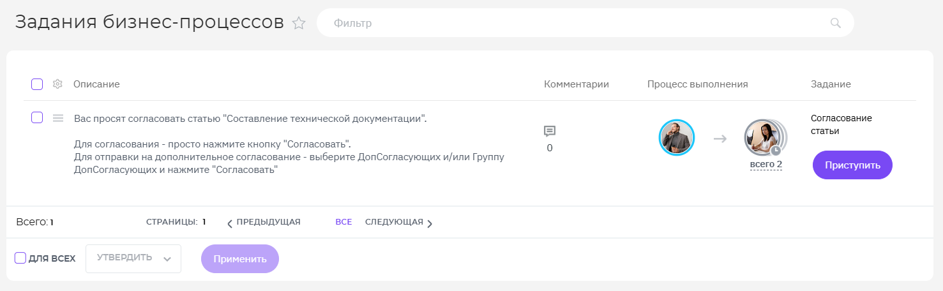Expand the "Утвердить" action dropdown
Screen dimensions: 943x291
[133, 258]
